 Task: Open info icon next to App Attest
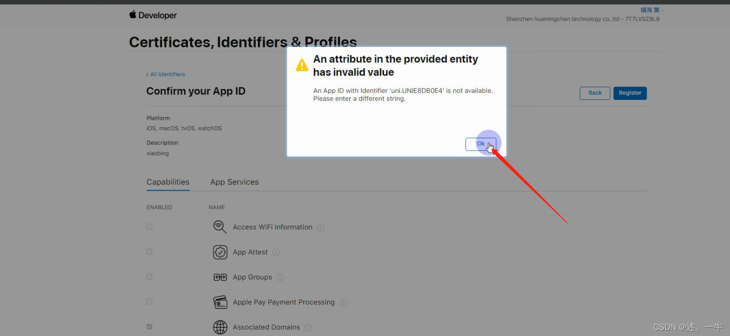[276, 253]
